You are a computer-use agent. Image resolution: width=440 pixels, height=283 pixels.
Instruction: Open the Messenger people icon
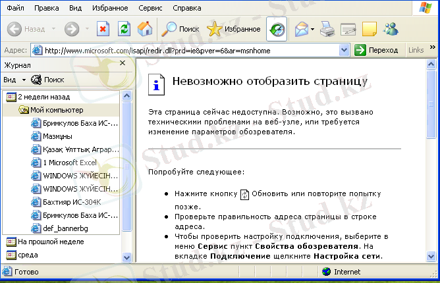tap(391, 29)
